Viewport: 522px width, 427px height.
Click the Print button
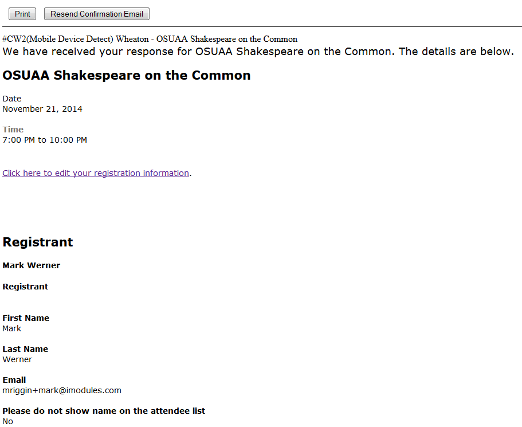[x=22, y=14]
